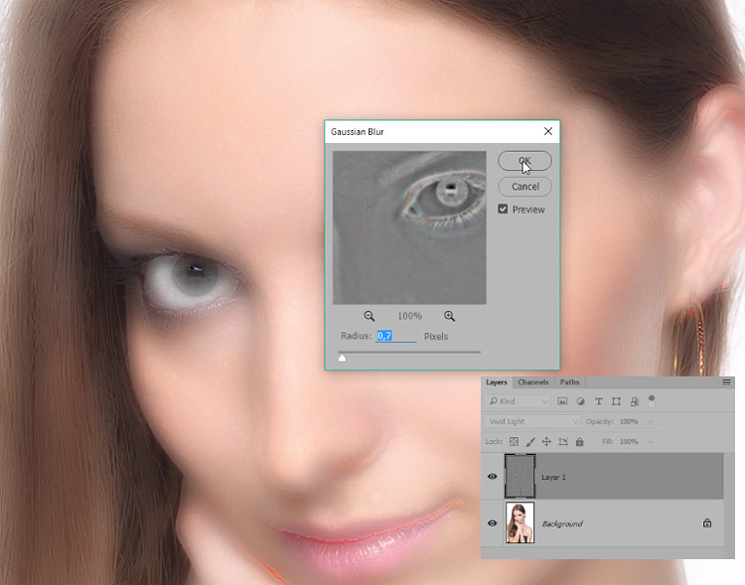The width and height of the screenshot is (745, 585).
Task: Zoom in the blur preview
Action: (x=449, y=316)
